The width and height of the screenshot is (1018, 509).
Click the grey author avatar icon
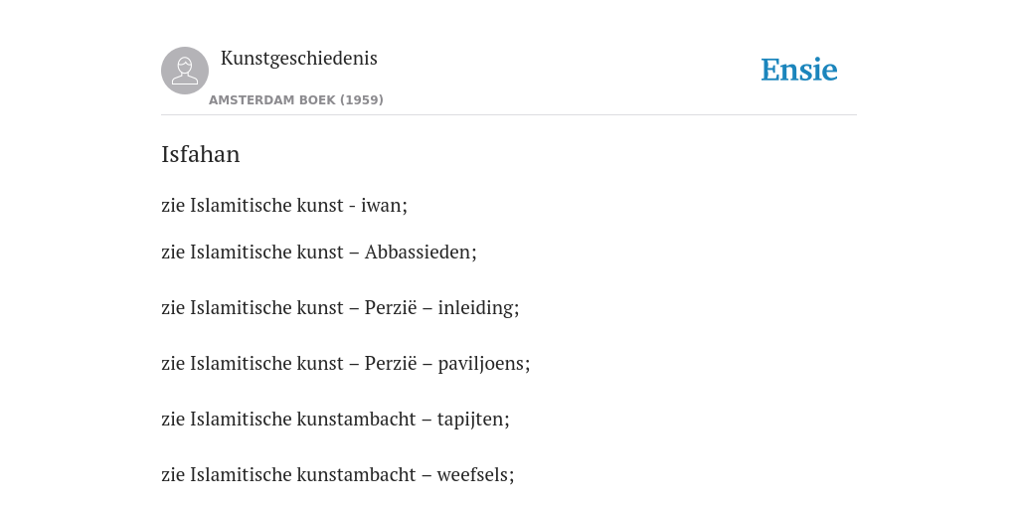(x=185, y=71)
